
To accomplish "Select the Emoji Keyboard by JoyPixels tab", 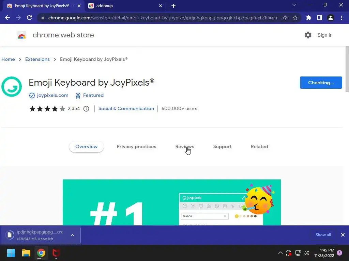I will point(43,6).
